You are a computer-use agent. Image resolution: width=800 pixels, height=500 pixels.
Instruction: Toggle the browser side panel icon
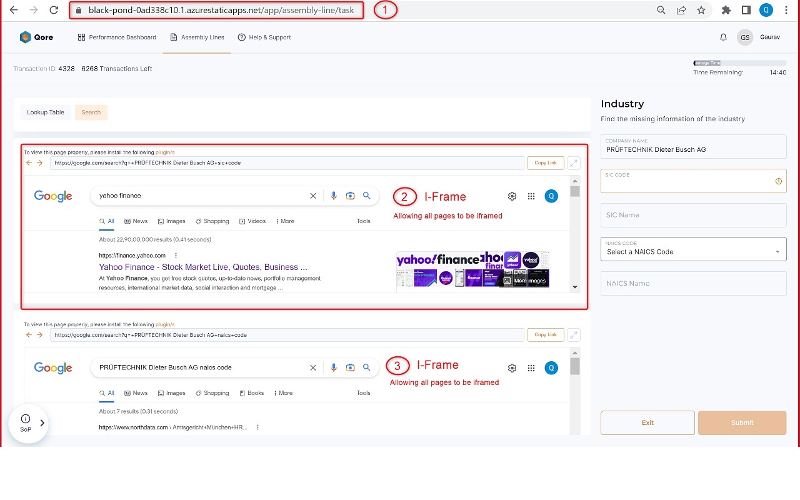point(746,10)
